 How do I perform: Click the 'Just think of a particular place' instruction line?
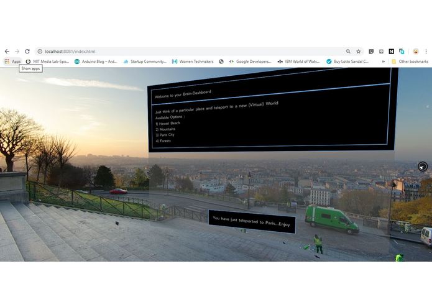click(x=216, y=108)
